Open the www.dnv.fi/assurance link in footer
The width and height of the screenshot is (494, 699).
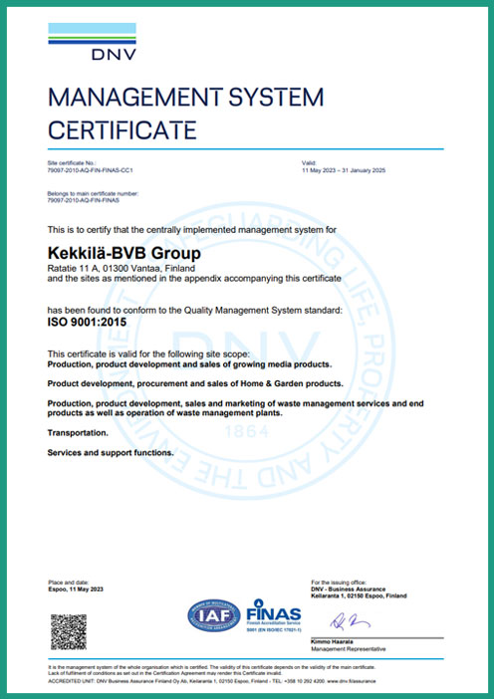352,681
